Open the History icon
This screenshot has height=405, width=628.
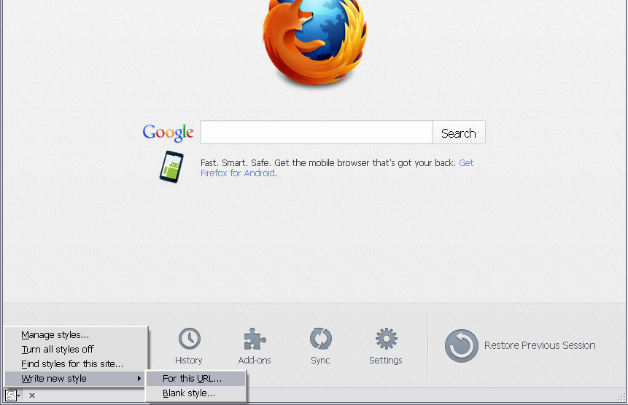click(x=189, y=339)
